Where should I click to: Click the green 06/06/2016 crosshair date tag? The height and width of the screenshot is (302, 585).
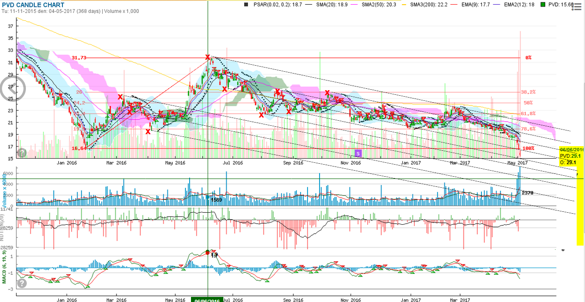[207, 300]
